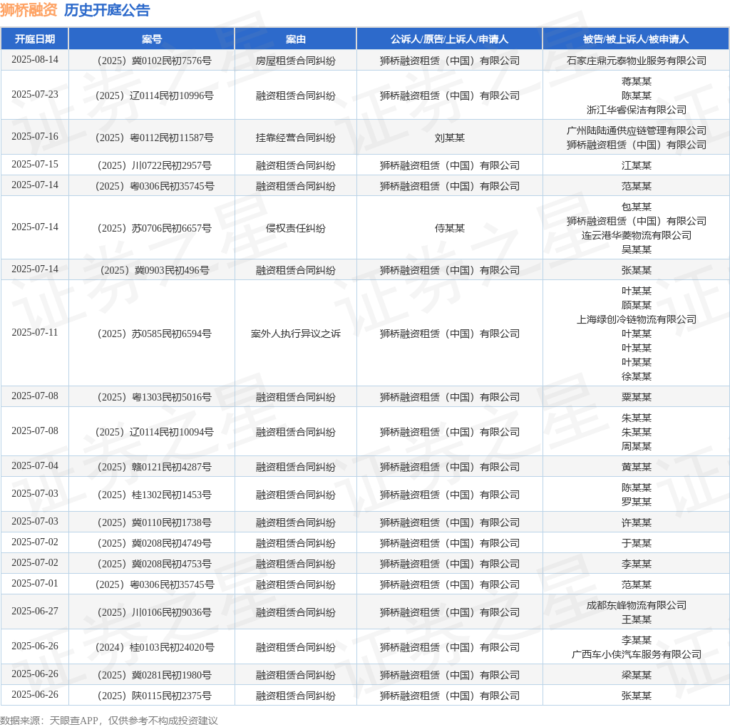This screenshot has width=730, height=727.
Task: Click defendant 浙江华睿保洁有限公司
Action: pyautogui.click(x=636, y=110)
